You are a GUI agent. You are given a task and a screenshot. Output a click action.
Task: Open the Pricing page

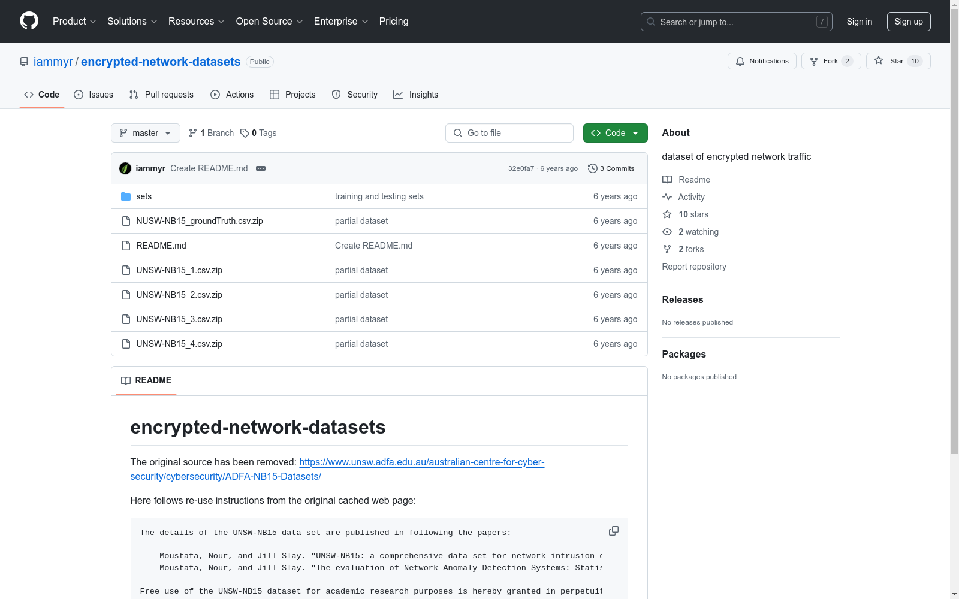coord(394,22)
